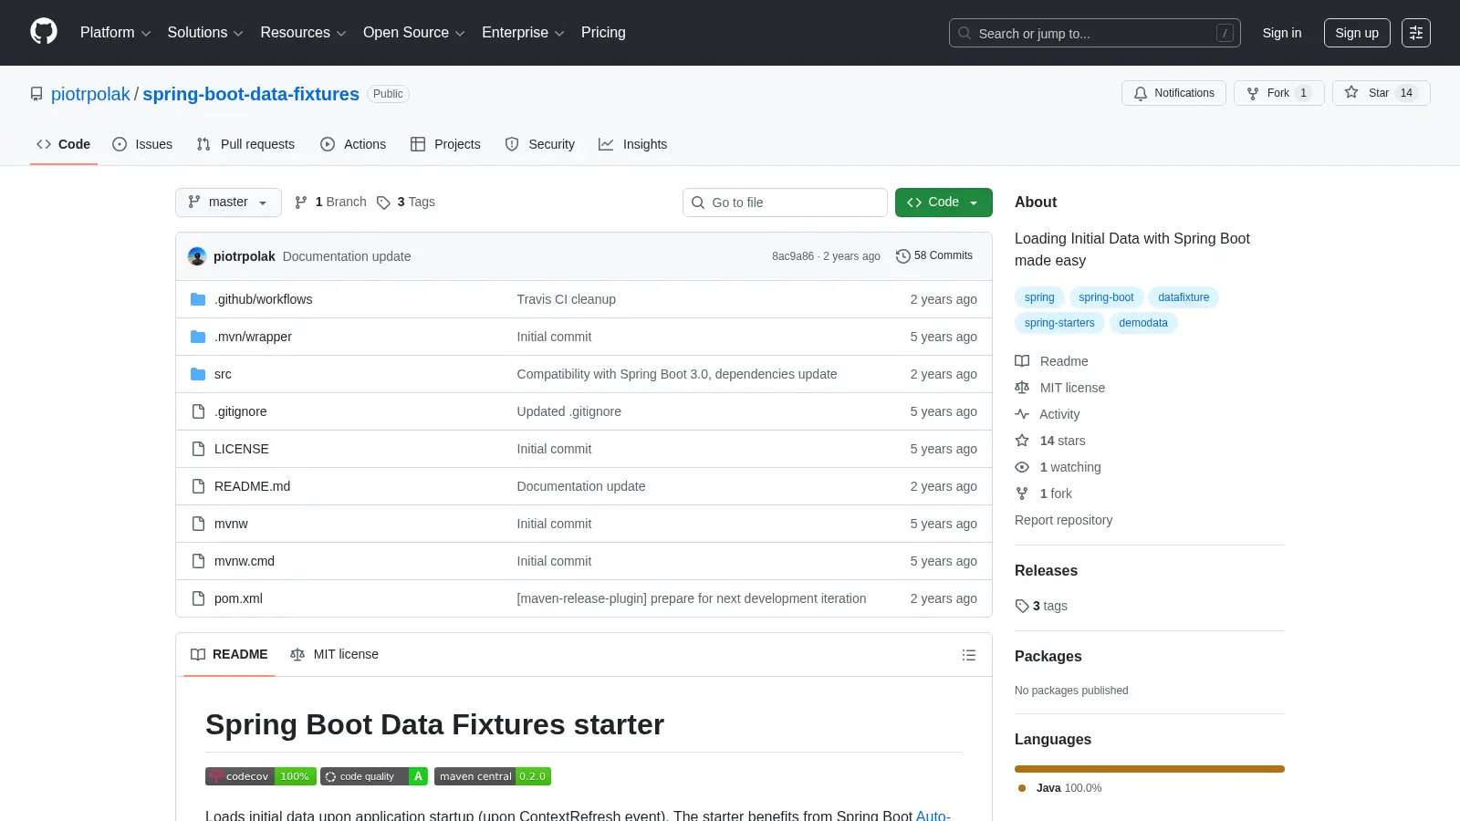Expand the Solutions menu
Viewport: 1460px width, 821px height.
[x=205, y=33]
